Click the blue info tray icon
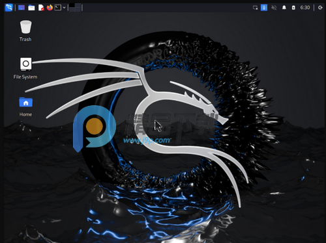The width and height of the screenshot is (326, 243). click(x=264, y=8)
